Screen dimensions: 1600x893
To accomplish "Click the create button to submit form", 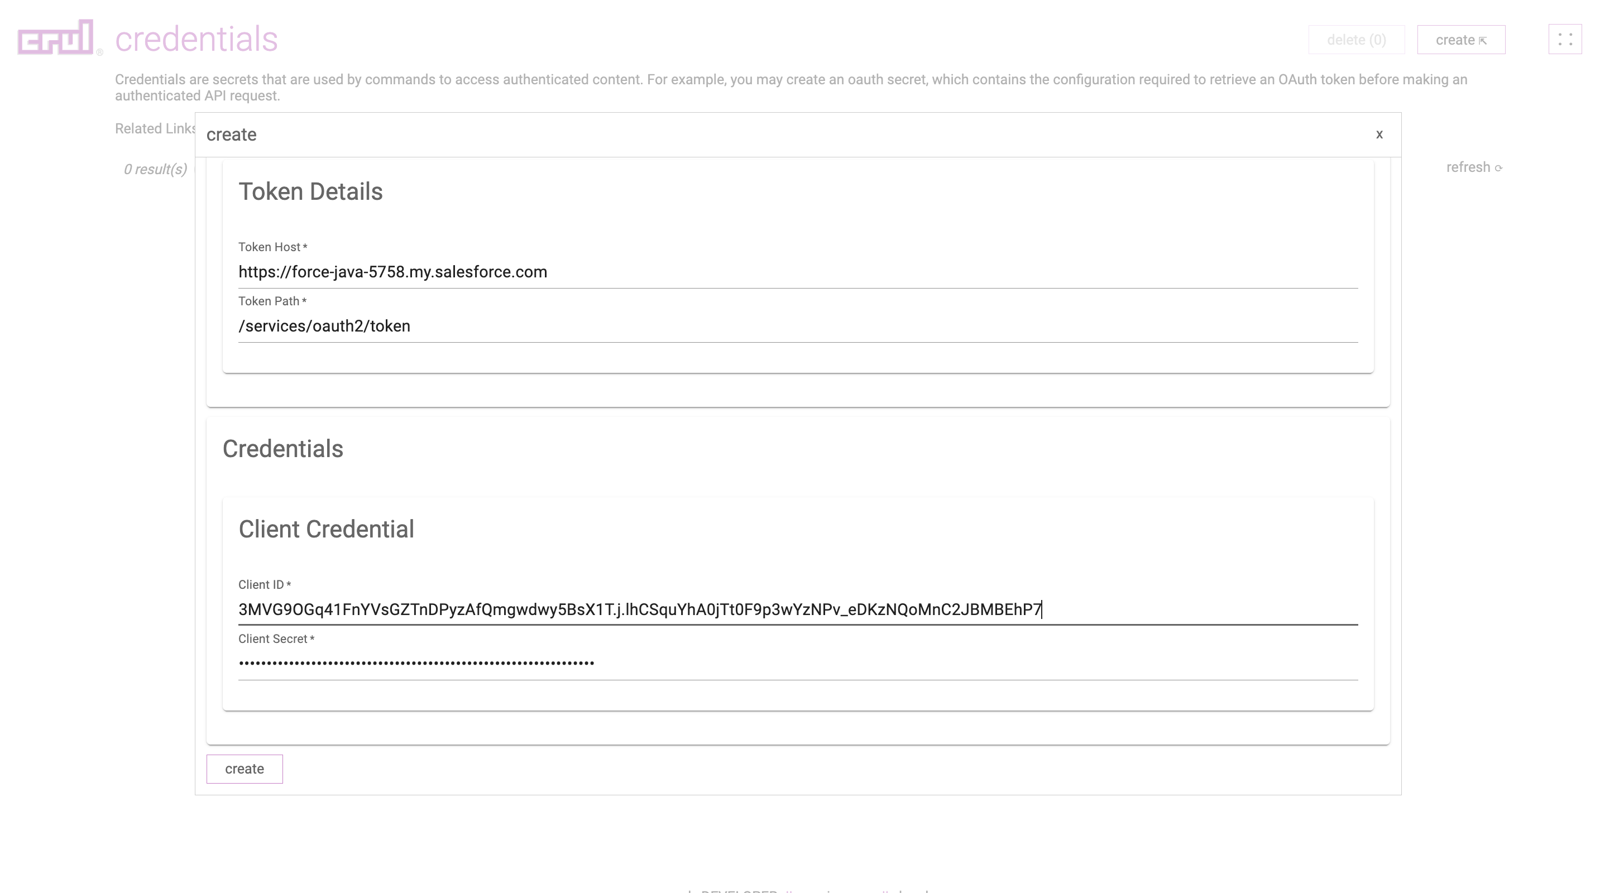I will 244,769.
